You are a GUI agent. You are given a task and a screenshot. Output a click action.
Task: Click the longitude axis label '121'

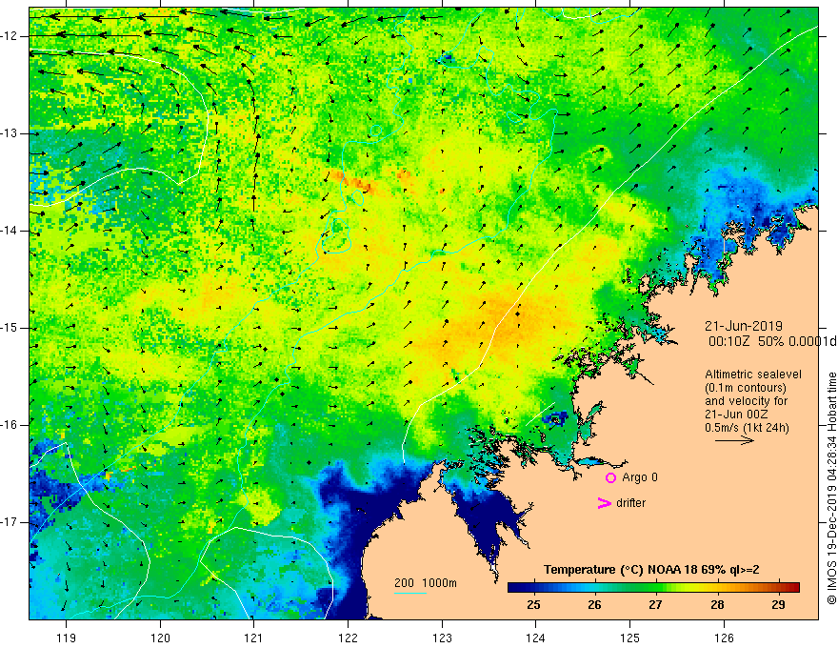(253, 638)
